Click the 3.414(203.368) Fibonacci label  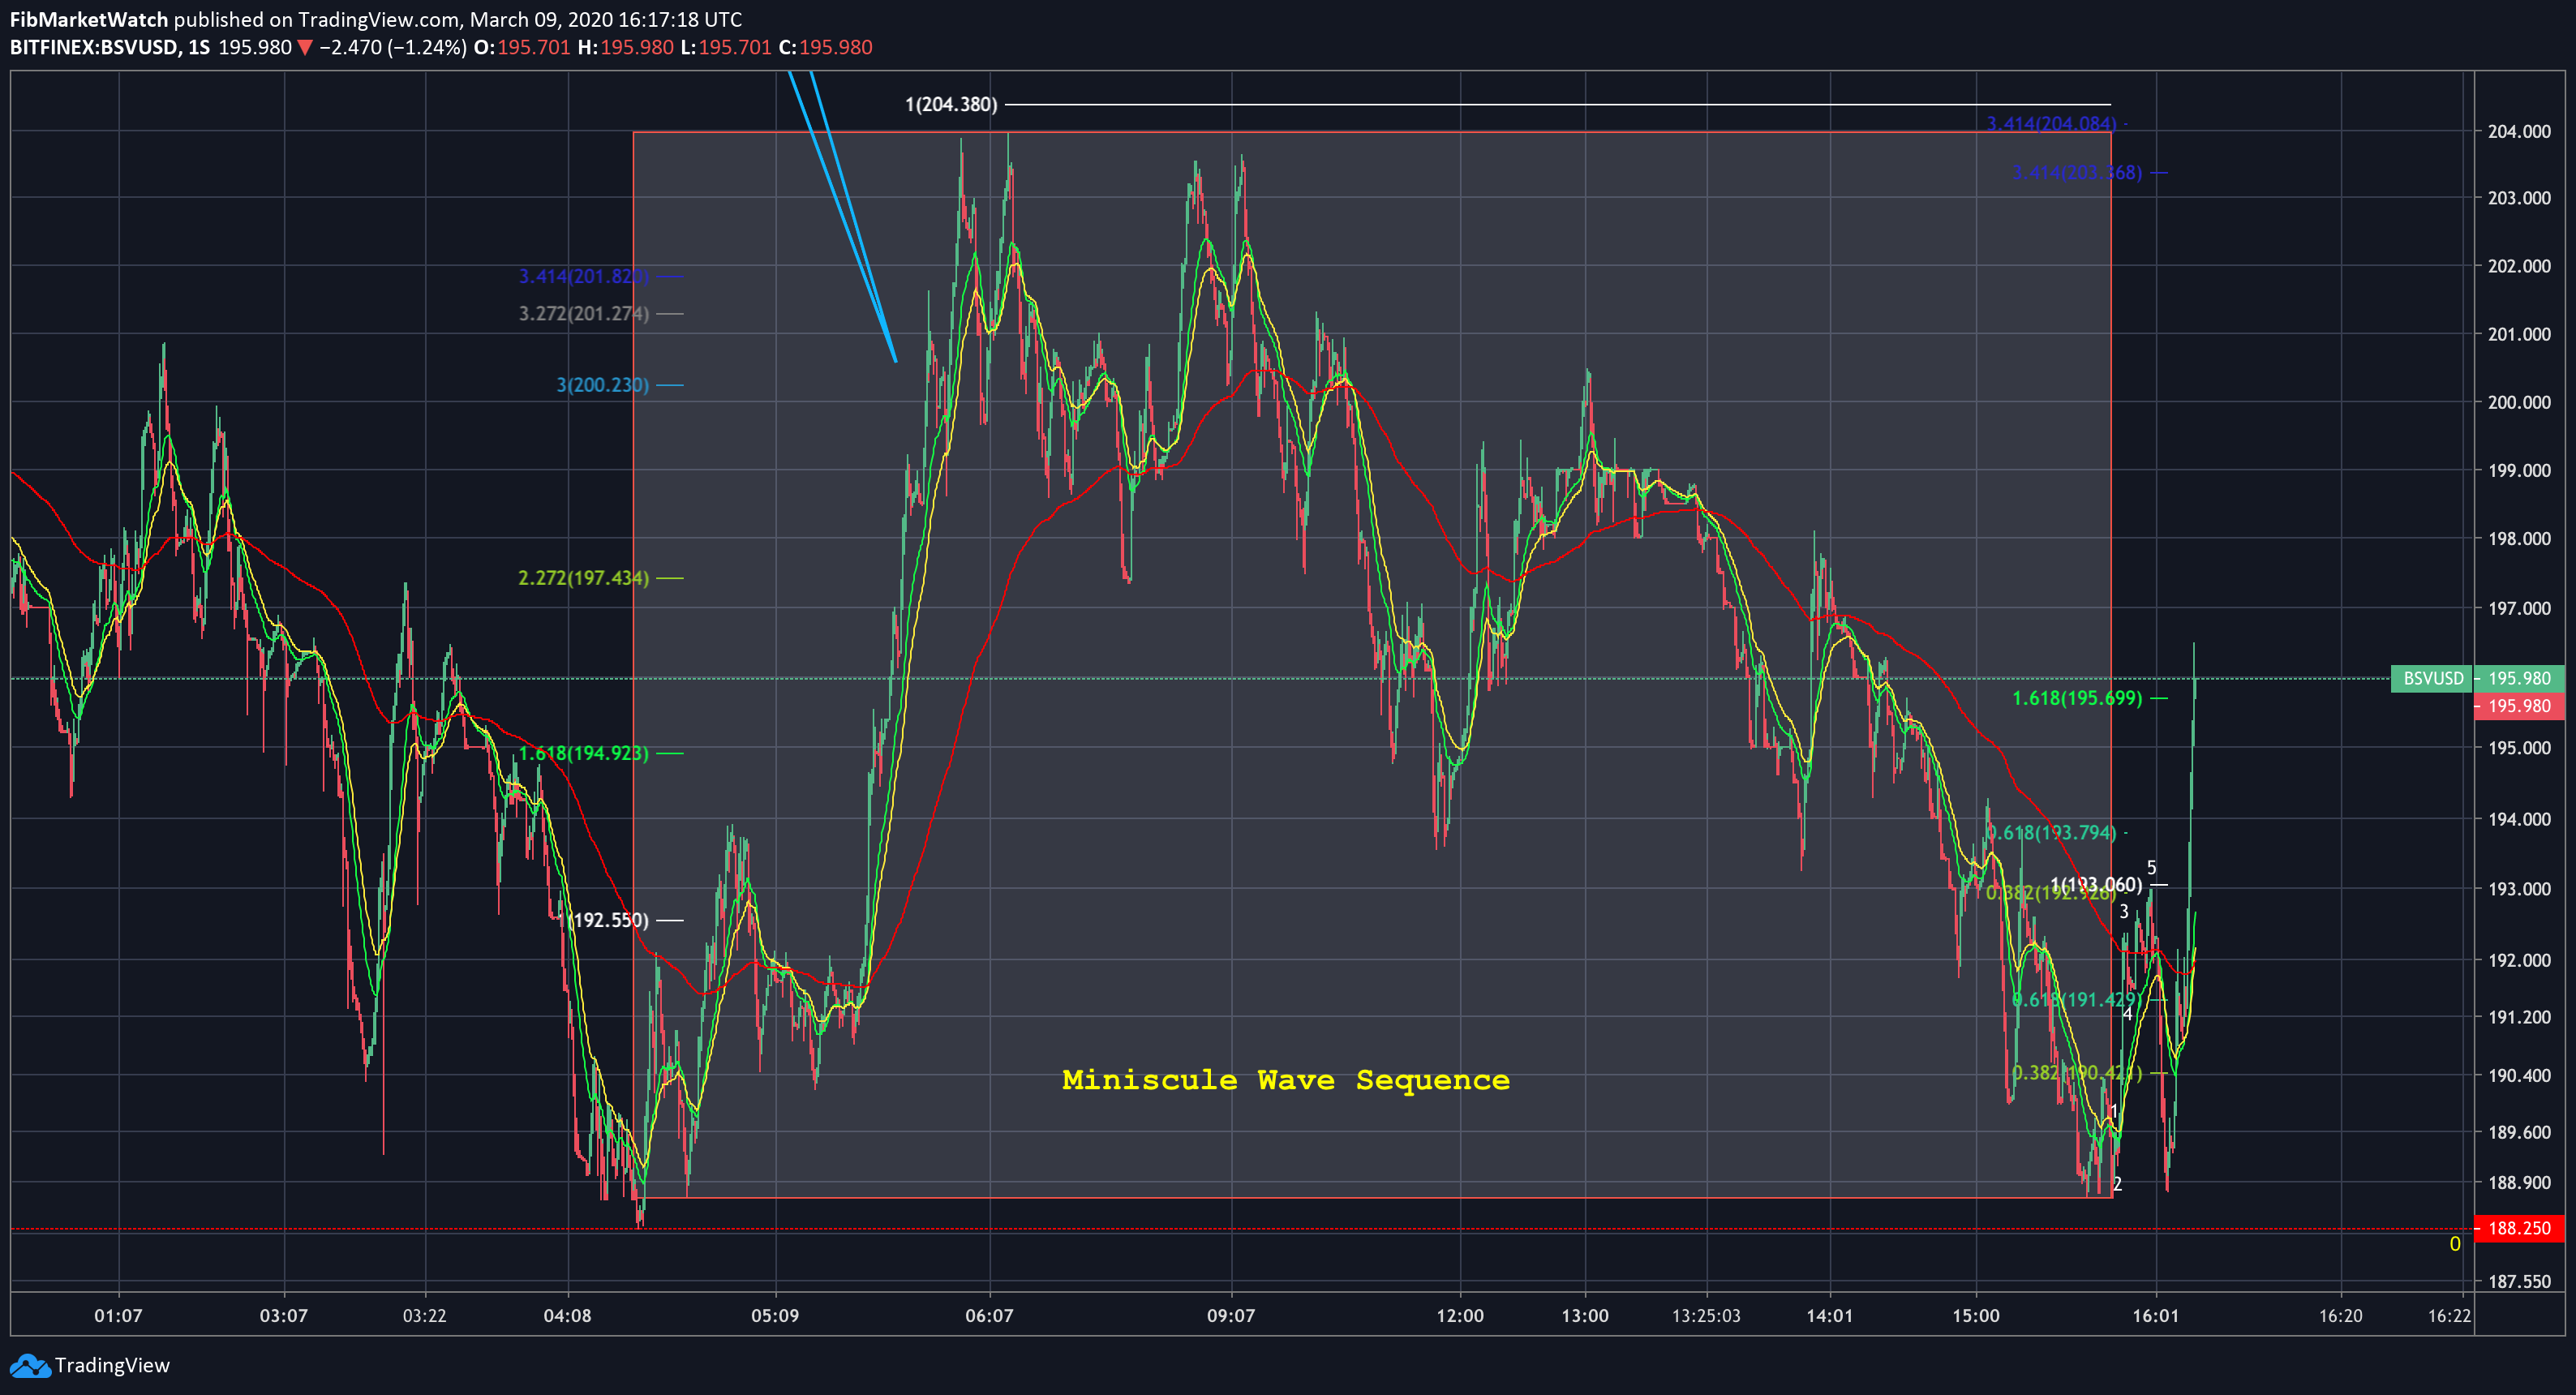2077,173
